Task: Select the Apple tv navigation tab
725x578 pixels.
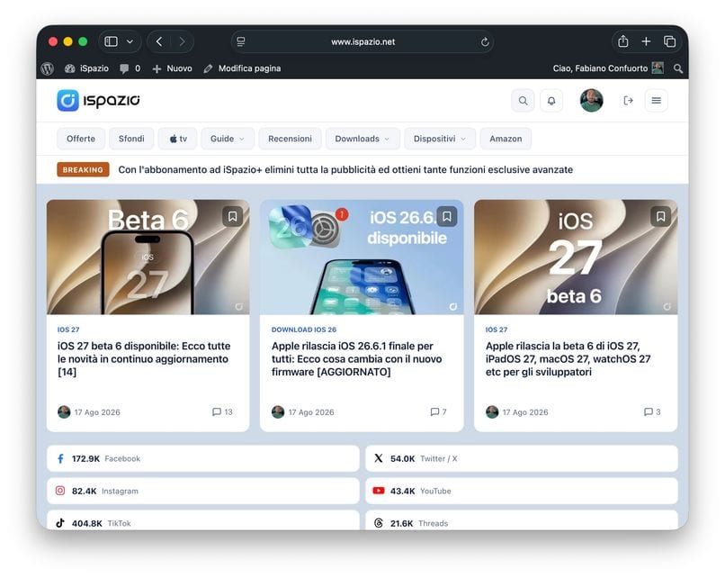Action: click(177, 139)
